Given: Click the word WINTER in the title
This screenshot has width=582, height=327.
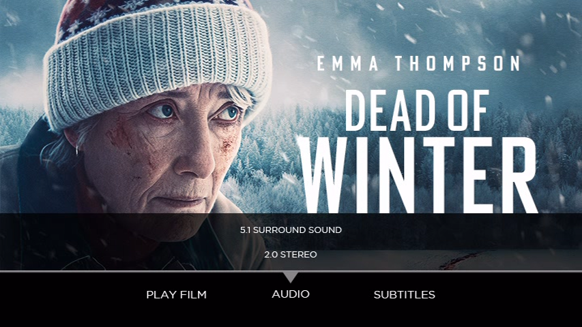Looking at the screenshot, I should tap(418, 174).
